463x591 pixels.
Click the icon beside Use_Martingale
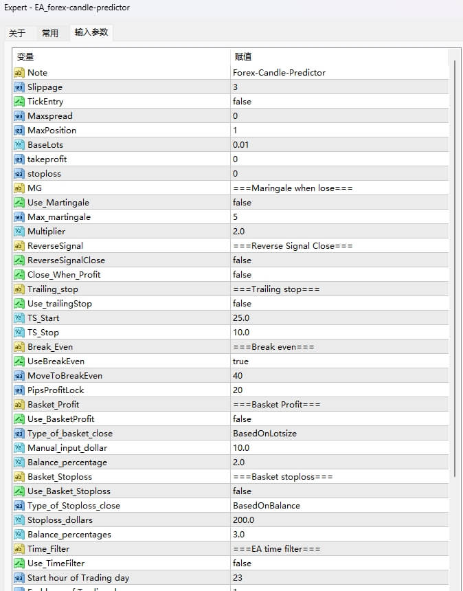(19, 203)
